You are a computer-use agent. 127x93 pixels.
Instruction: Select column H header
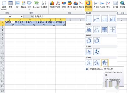point(81,20)
